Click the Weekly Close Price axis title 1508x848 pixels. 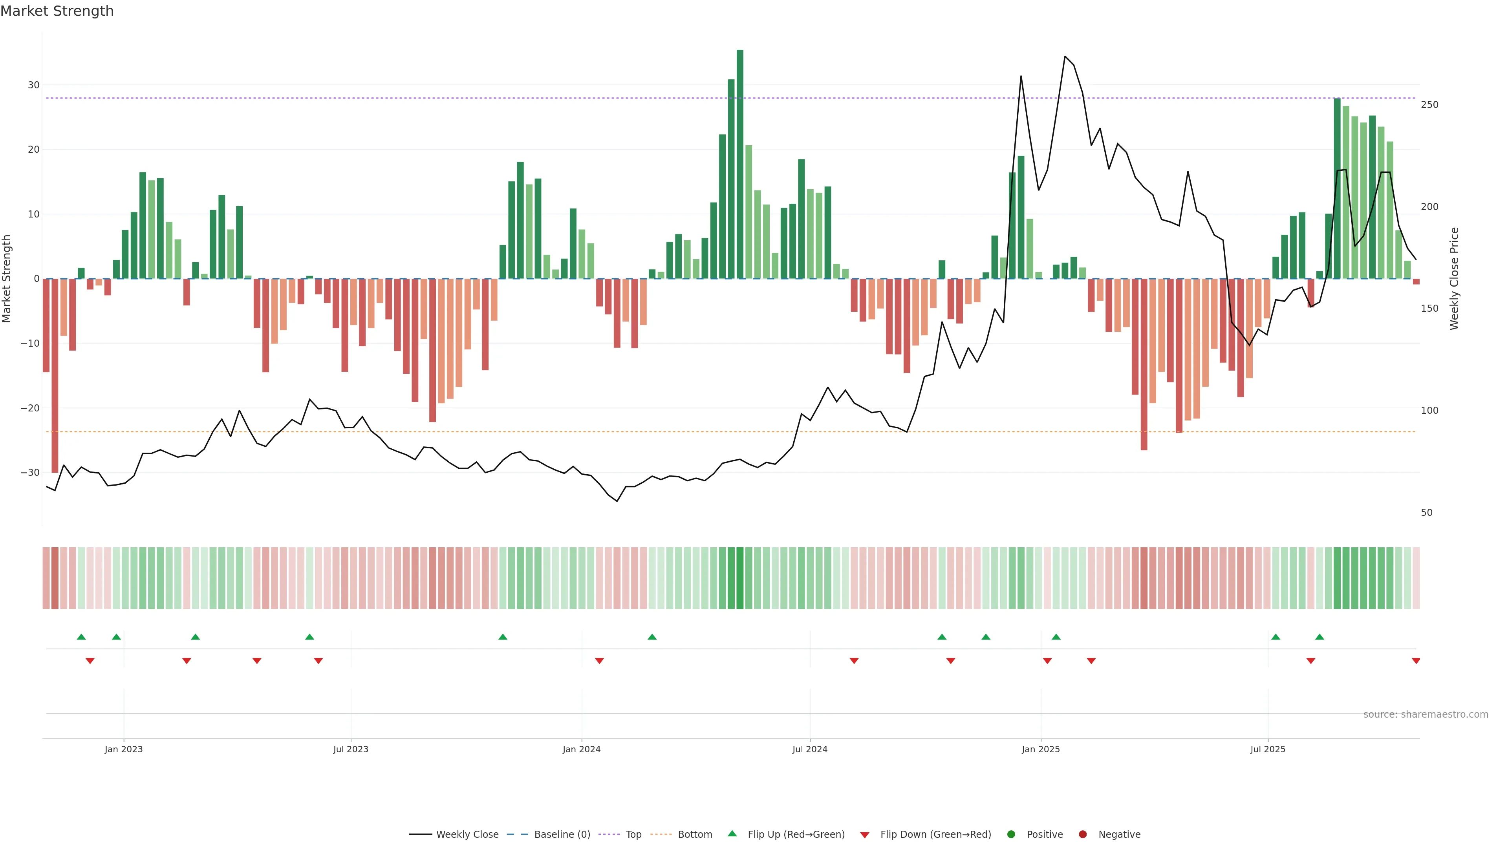click(1454, 279)
